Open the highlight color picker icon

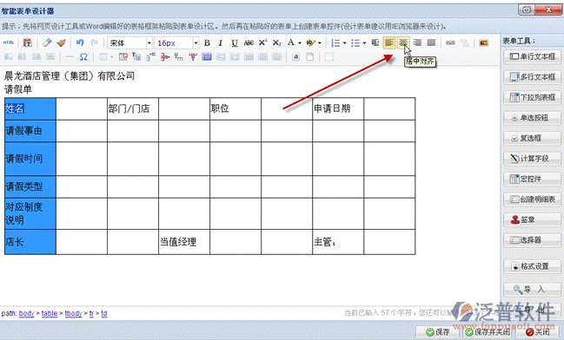[310, 42]
